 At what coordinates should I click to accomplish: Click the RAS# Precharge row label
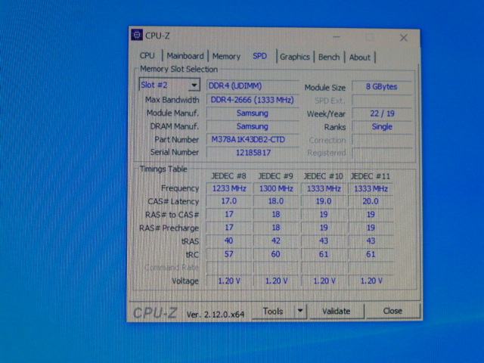[x=169, y=228]
